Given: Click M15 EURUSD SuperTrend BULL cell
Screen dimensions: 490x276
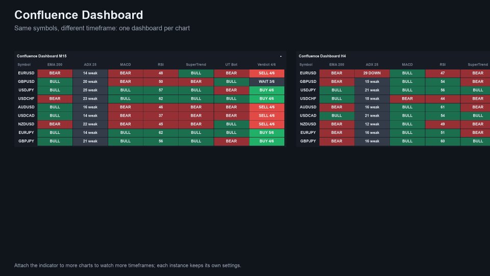Looking at the screenshot, I should pos(196,73).
